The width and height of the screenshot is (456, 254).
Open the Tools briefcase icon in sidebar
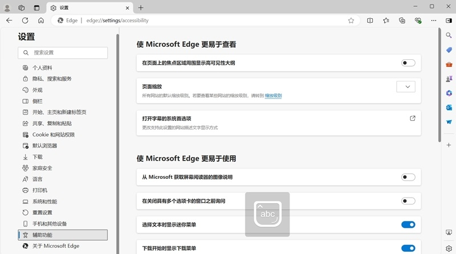(x=449, y=64)
